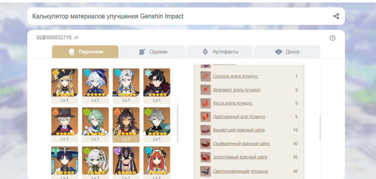Select the Hydro character with blue-white hair and hat
The image size is (376, 179).
click(95, 86)
